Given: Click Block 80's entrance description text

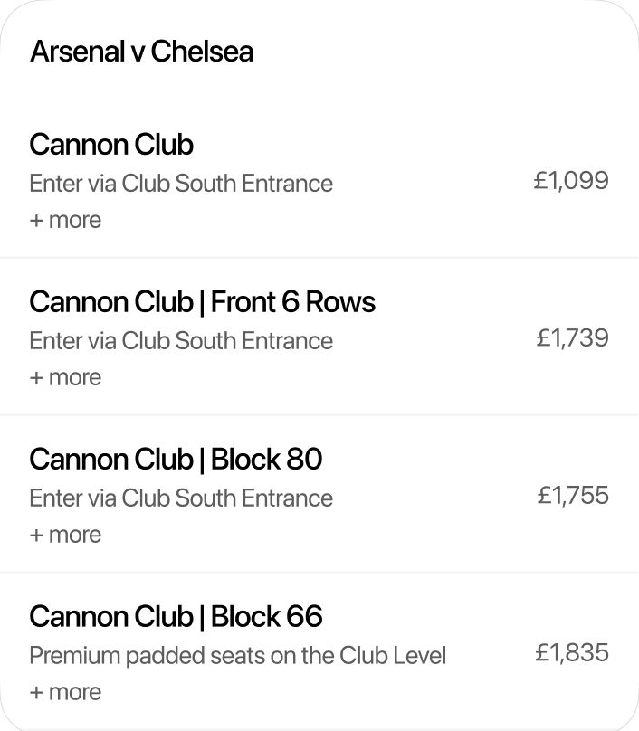Looking at the screenshot, I should (x=181, y=498).
